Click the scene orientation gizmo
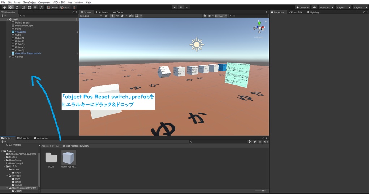Viewport: 370px width, 194px height. [259, 28]
